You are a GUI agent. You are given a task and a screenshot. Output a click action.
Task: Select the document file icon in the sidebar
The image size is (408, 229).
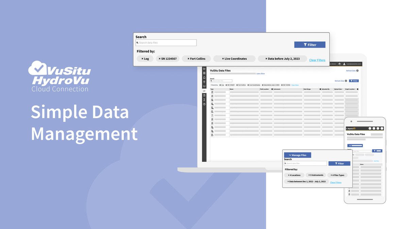[x=204, y=94]
